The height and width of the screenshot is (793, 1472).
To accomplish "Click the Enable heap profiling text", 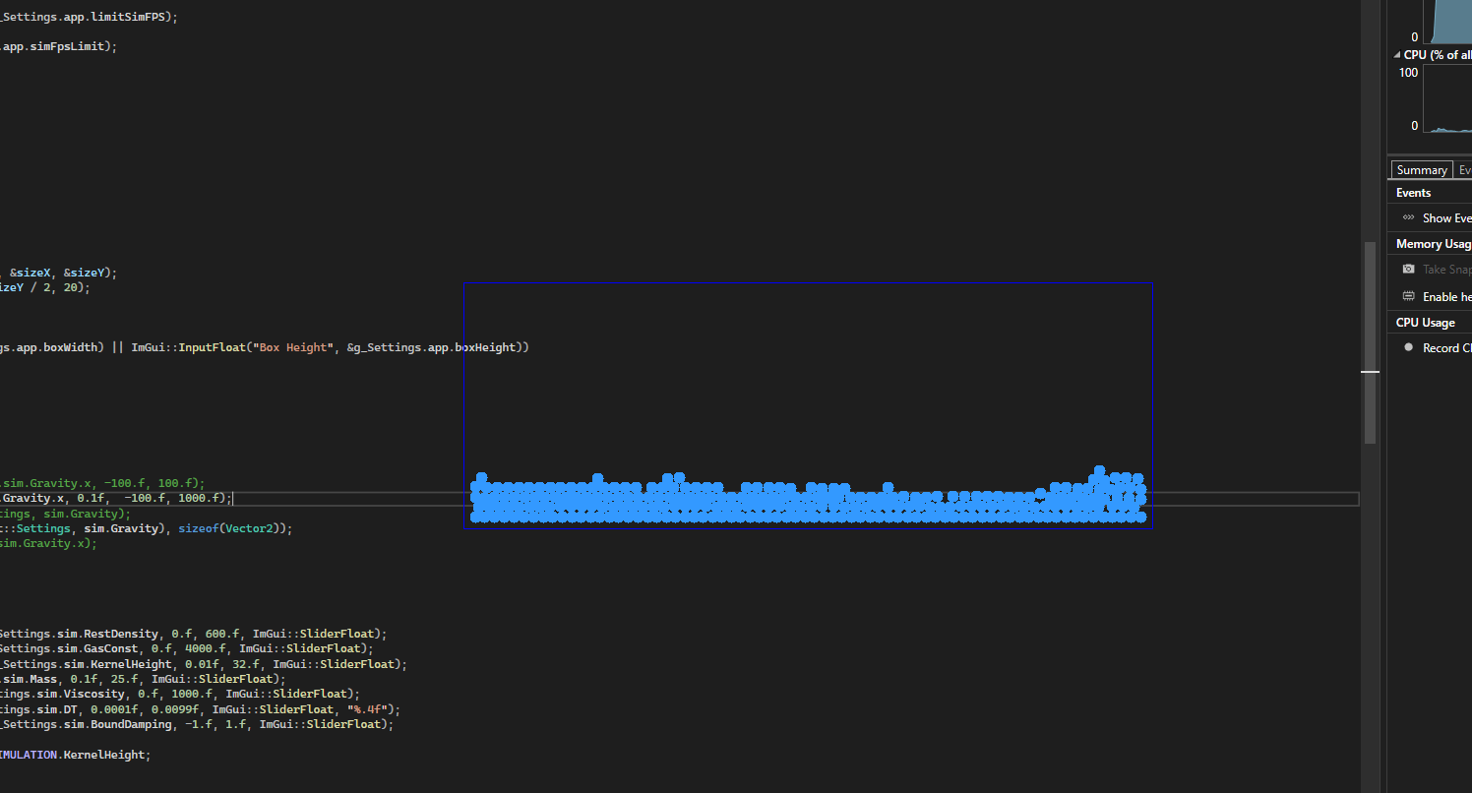I will point(1446,297).
